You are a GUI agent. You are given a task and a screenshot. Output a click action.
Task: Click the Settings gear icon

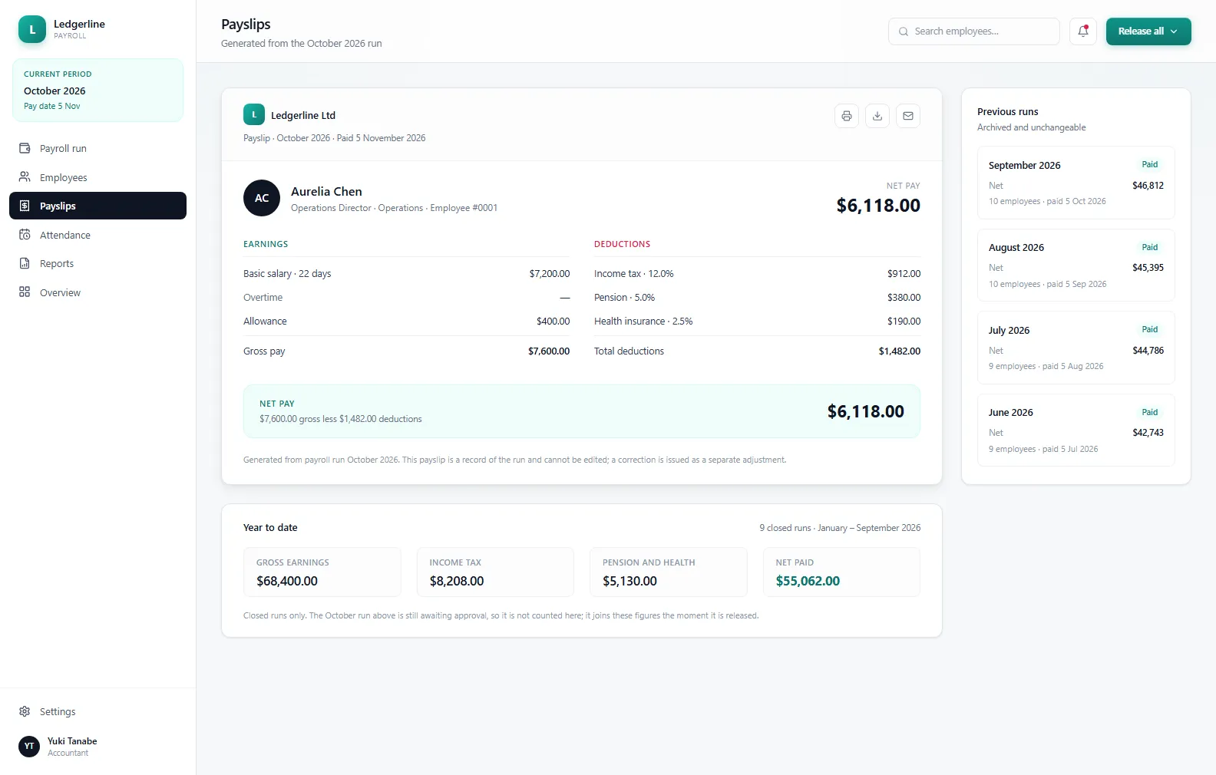click(25, 711)
